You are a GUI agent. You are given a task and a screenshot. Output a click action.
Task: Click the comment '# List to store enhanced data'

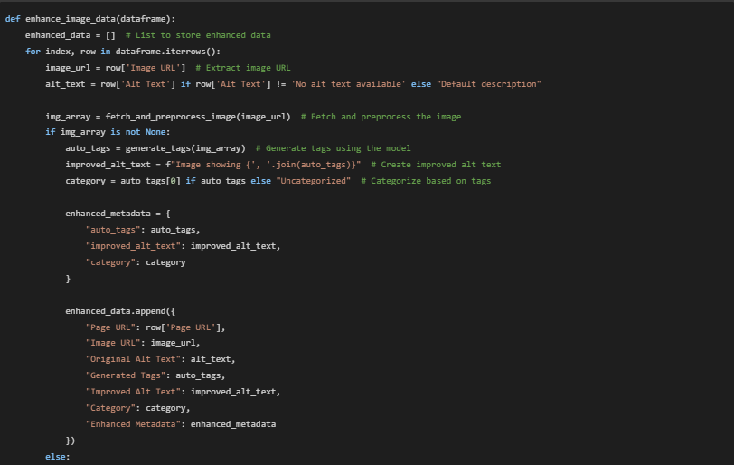pyautogui.click(x=198, y=35)
